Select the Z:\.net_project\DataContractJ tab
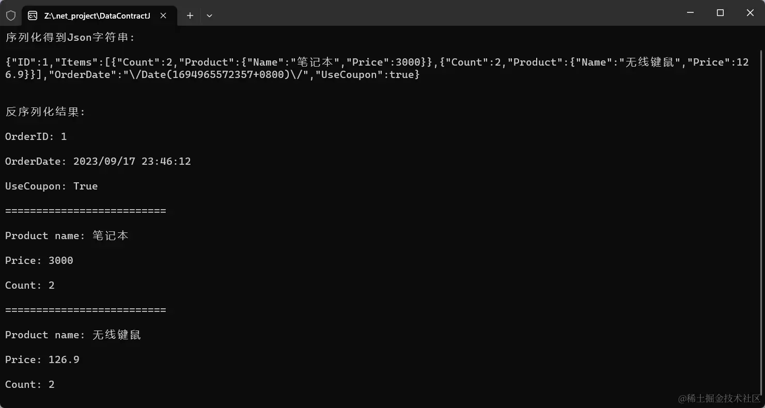The height and width of the screenshot is (408, 765). click(x=97, y=15)
